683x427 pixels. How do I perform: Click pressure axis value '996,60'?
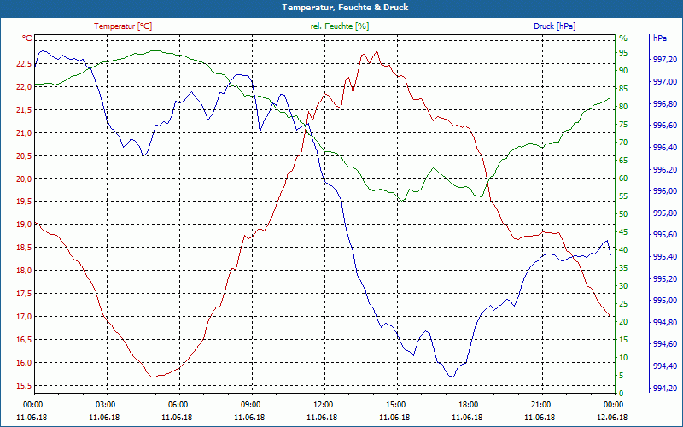tap(666, 126)
